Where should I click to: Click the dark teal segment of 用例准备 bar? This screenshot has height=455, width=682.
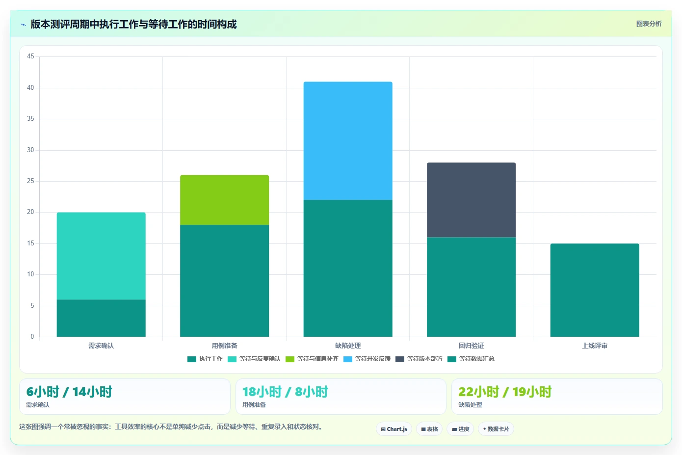tap(224, 281)
